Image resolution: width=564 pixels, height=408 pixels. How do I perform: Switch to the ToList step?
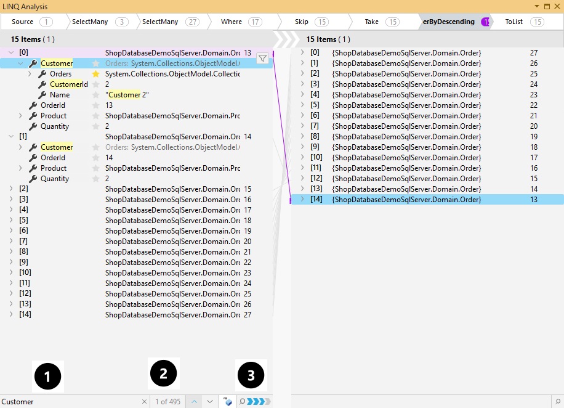(525, 22)
